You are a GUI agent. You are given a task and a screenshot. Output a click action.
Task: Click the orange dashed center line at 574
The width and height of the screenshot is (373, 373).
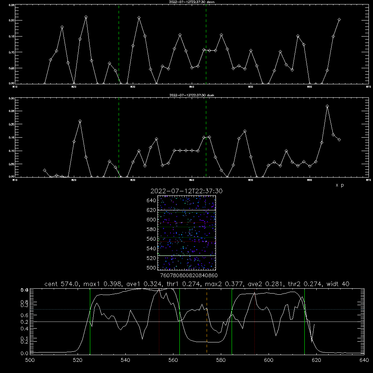[207, 321]
